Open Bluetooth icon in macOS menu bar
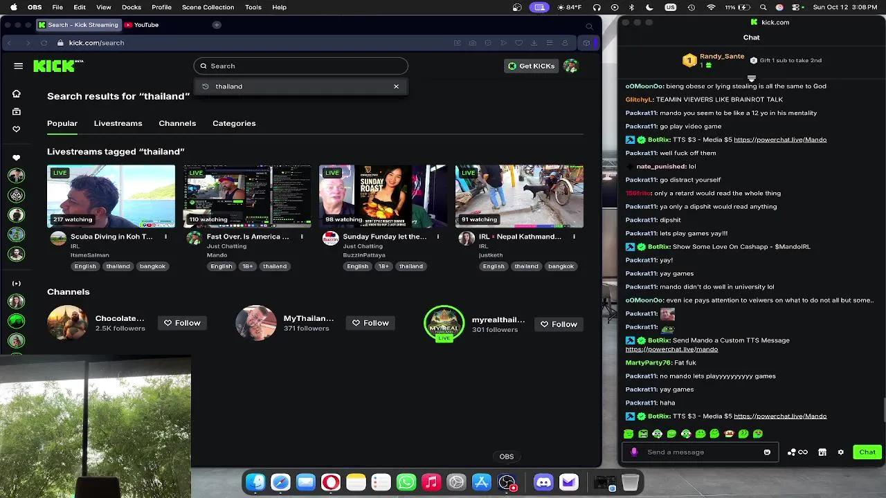This screenshot has height=498, width=886. click(631, 7)
